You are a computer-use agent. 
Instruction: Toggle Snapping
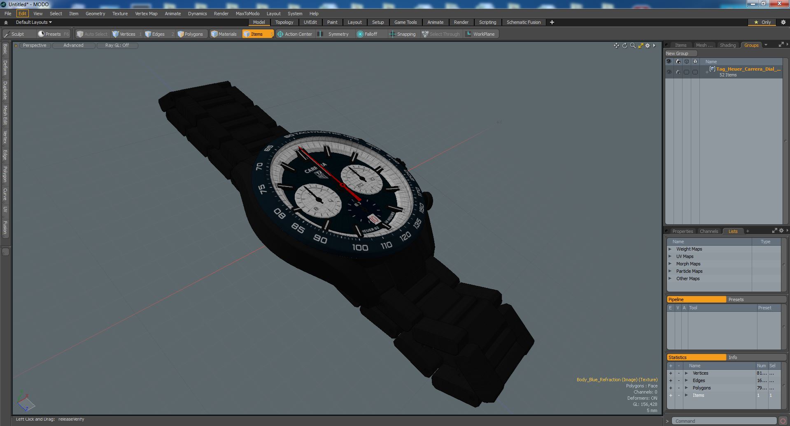(x=403, y=34)
